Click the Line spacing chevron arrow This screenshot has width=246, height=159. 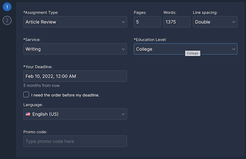click(x=233, y=22)
